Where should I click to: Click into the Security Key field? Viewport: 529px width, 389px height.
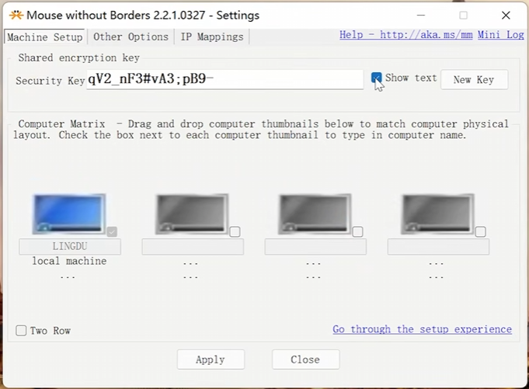pyautogui.click(x=224, y=79)
